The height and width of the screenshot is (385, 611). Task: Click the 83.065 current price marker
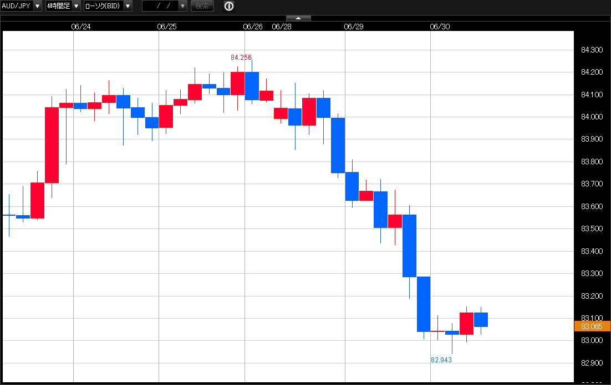click(x=592, y=326)
